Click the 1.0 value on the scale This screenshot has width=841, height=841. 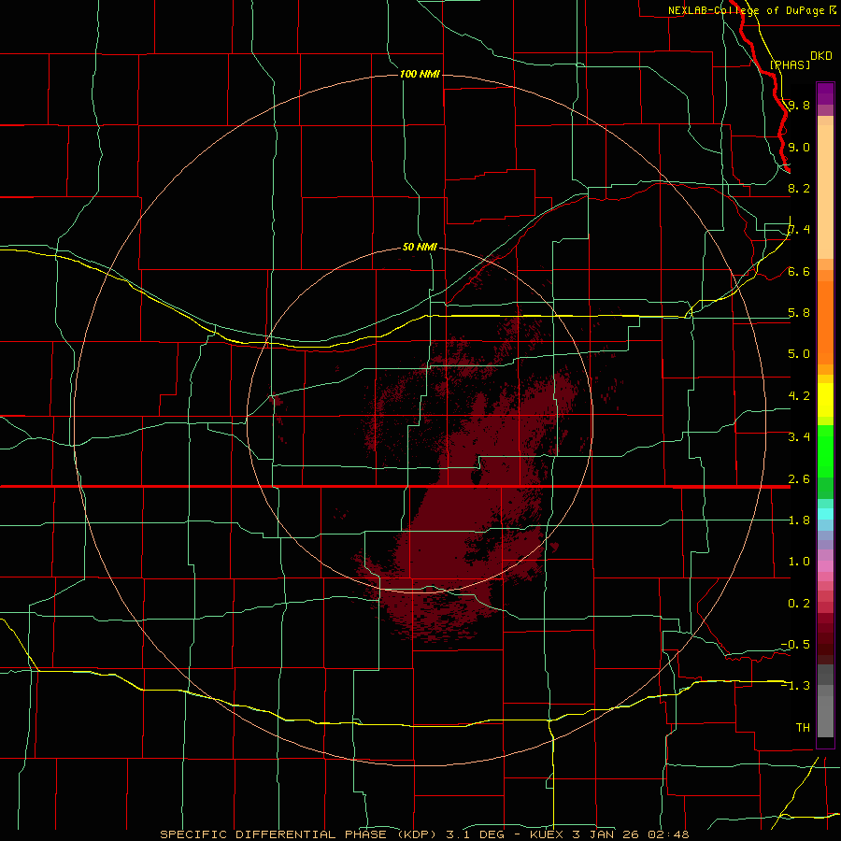click(799, 562)
